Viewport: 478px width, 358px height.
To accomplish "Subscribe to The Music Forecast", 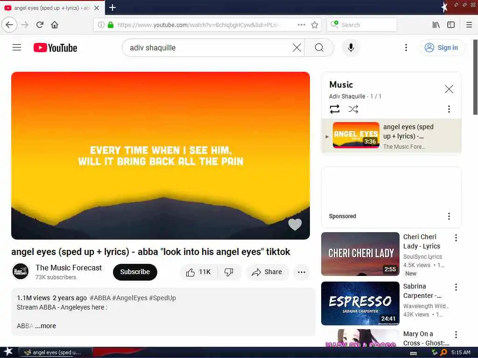I will (x=135, y=272).
